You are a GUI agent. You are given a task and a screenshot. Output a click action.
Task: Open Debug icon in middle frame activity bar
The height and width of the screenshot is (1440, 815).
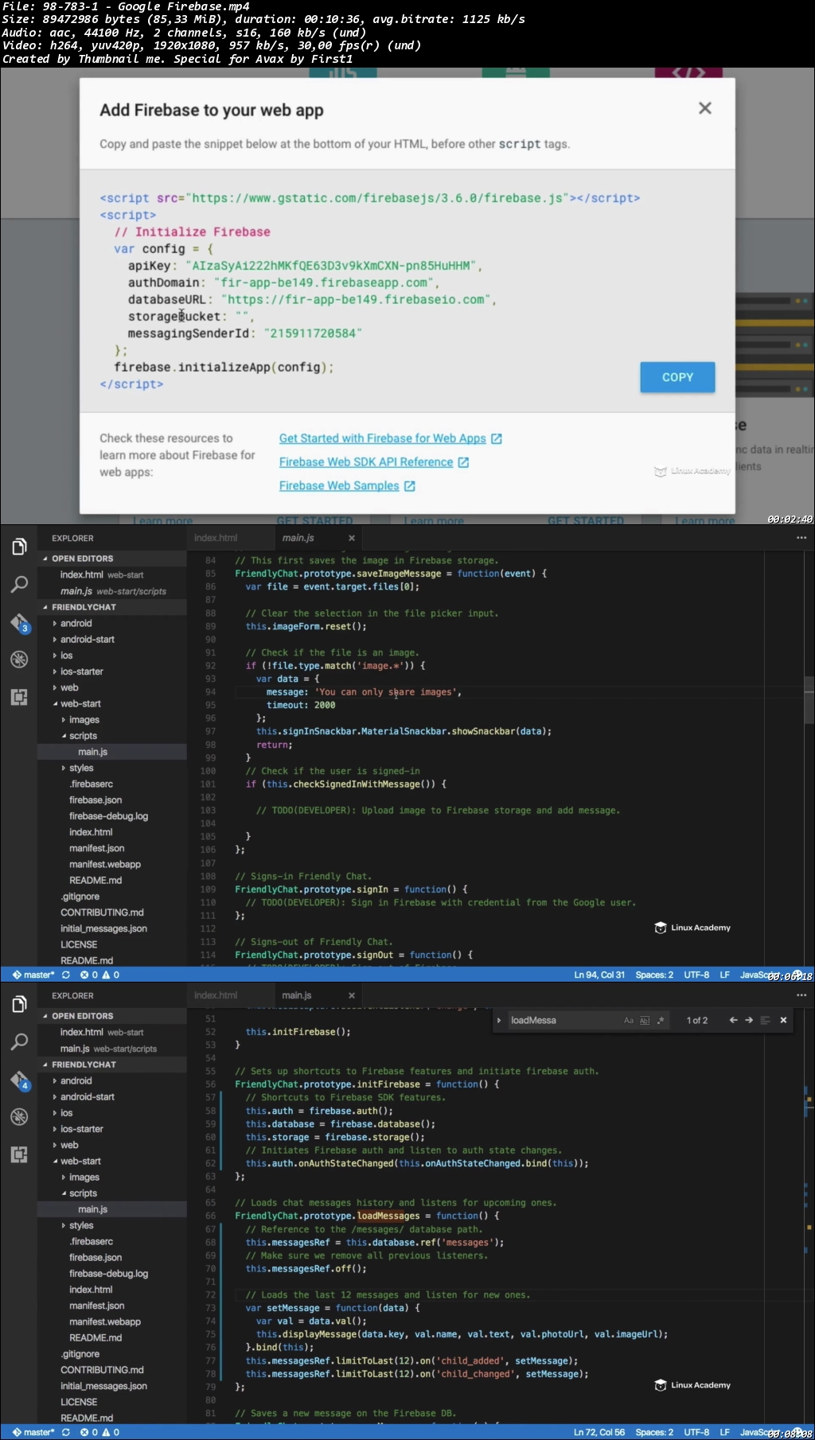[x=19, y=660]
